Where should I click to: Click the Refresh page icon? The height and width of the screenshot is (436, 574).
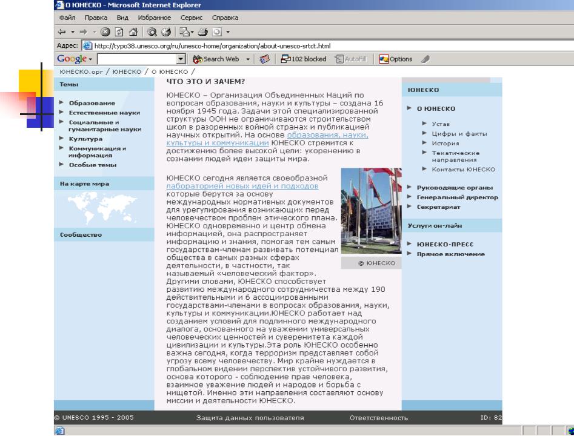pos(119,32)
